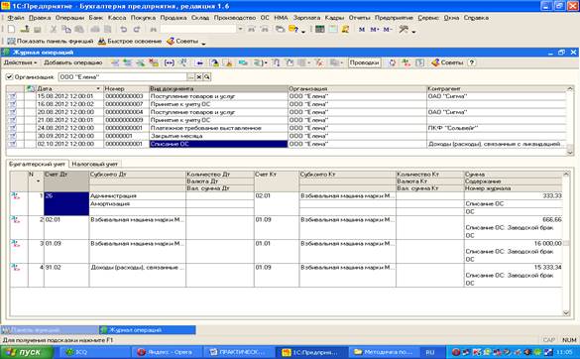Click the New document icon in main toolbar
The image size is (580, 359).
(11, 29)
